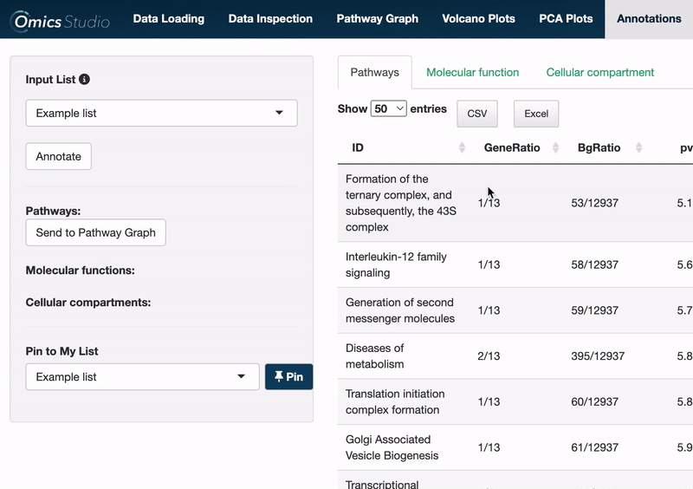The width and height of the screenshot is (693, 489).
Task: Select the Molecular function tab
Action: point(472,73)
